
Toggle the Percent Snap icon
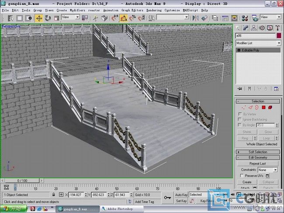[132, 18]
